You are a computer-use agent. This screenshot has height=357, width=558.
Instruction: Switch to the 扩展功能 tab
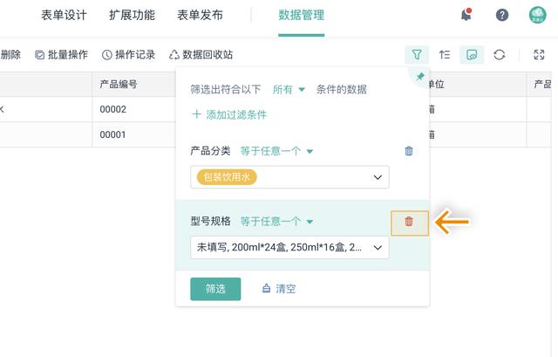click(132, 15)
